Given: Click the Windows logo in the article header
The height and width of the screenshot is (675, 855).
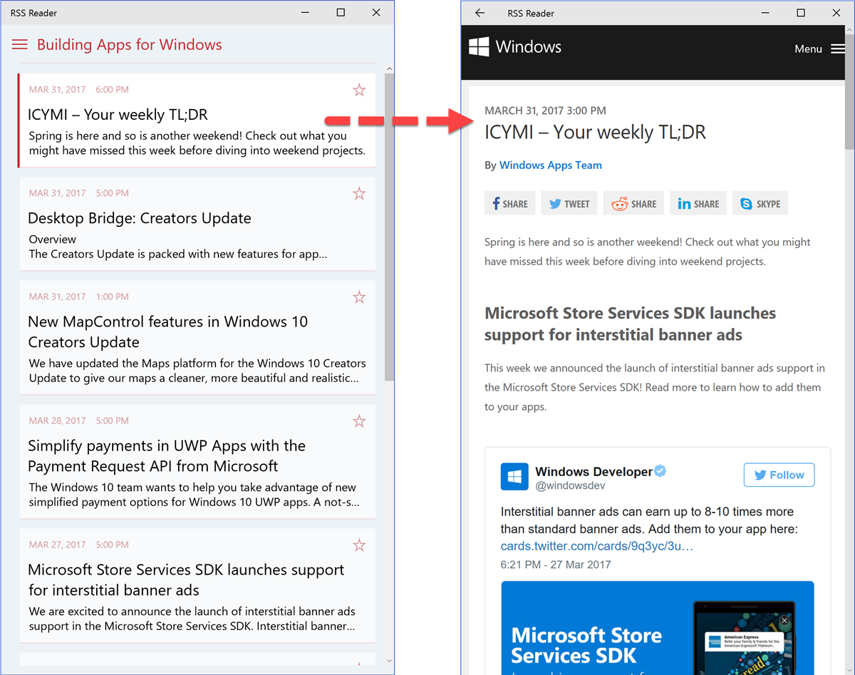Looking at the screenshot, I should pos(479,47).
